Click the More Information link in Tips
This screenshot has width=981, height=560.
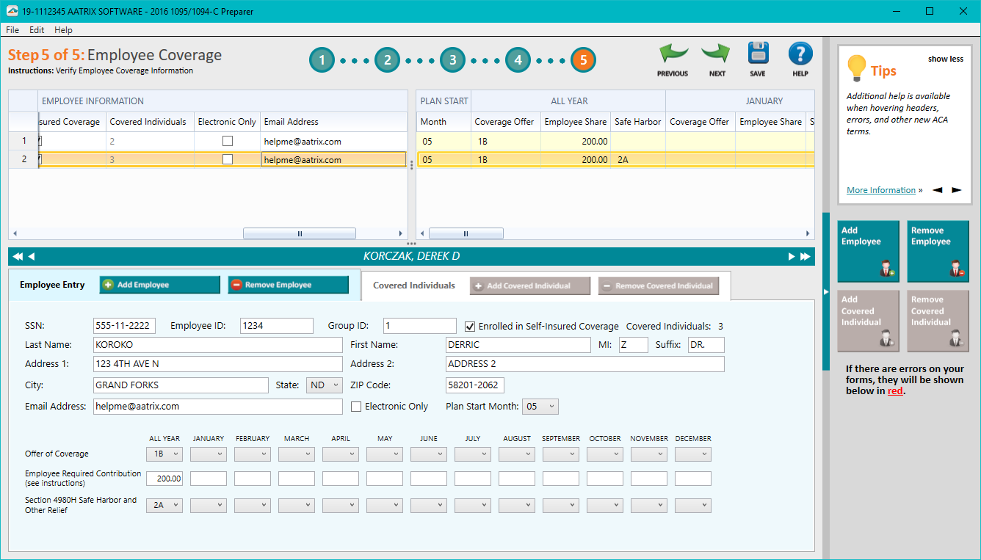click(x=880, y=189)
